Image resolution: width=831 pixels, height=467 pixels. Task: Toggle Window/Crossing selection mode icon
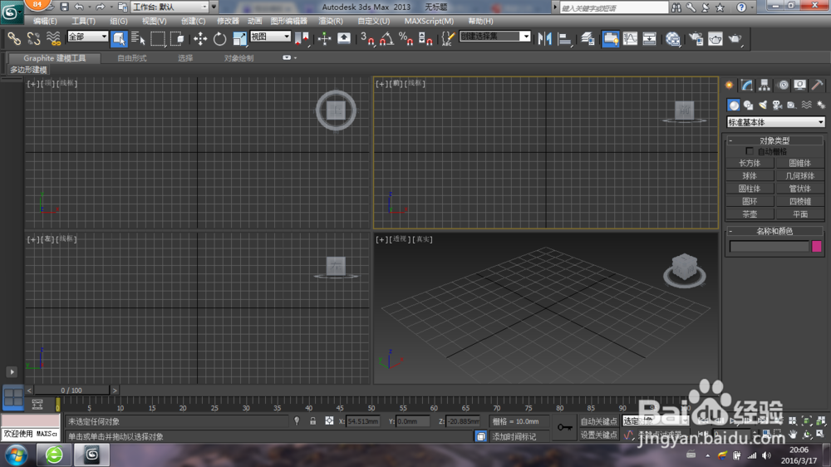[x=177, y=39]
